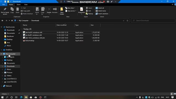Collapse the Today (4) group
The image size is (176, 99).
22,29
